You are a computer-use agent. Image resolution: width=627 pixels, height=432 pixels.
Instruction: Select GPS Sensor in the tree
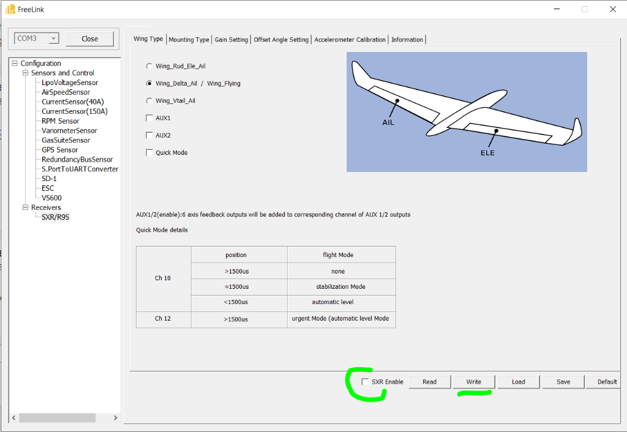click(59, 150)
